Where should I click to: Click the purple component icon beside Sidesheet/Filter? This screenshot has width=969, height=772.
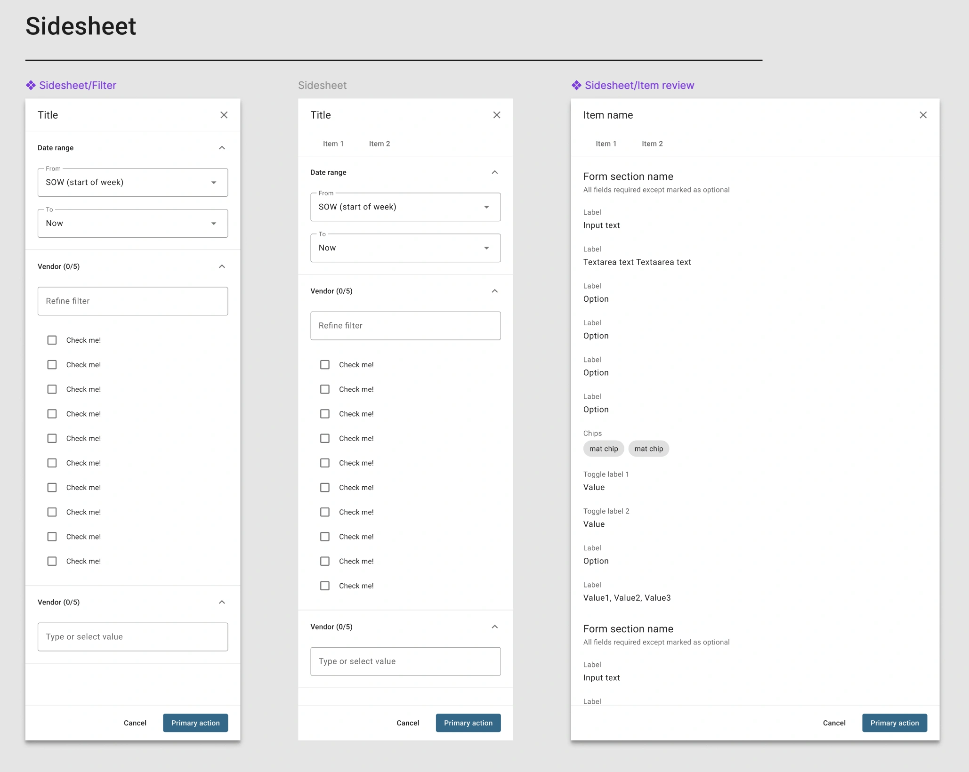31,85
